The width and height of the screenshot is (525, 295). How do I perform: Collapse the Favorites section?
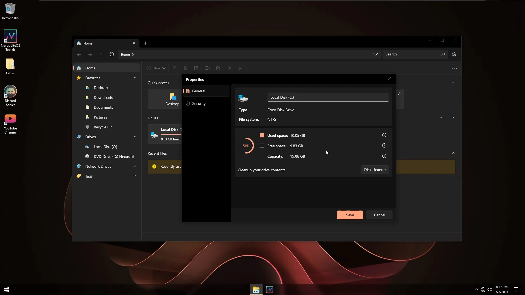click(135, 78)
